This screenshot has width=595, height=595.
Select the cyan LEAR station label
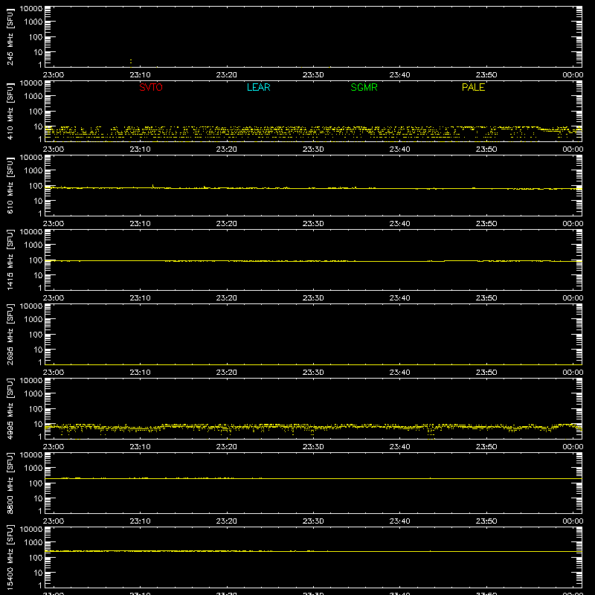[258, 87]
